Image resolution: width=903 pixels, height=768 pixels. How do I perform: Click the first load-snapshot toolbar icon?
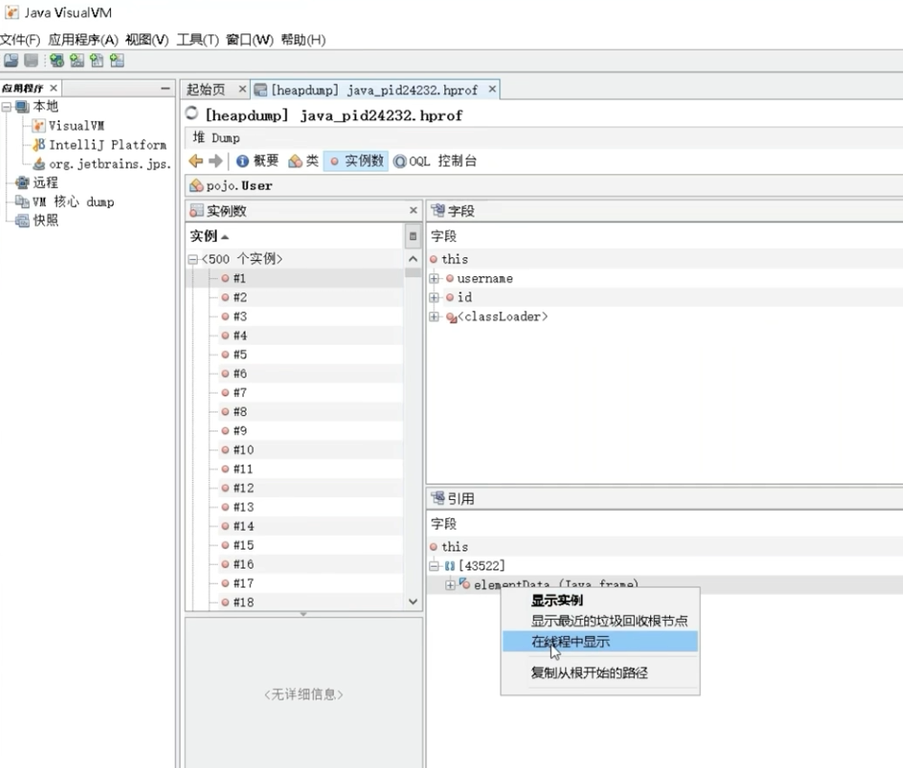11,60
